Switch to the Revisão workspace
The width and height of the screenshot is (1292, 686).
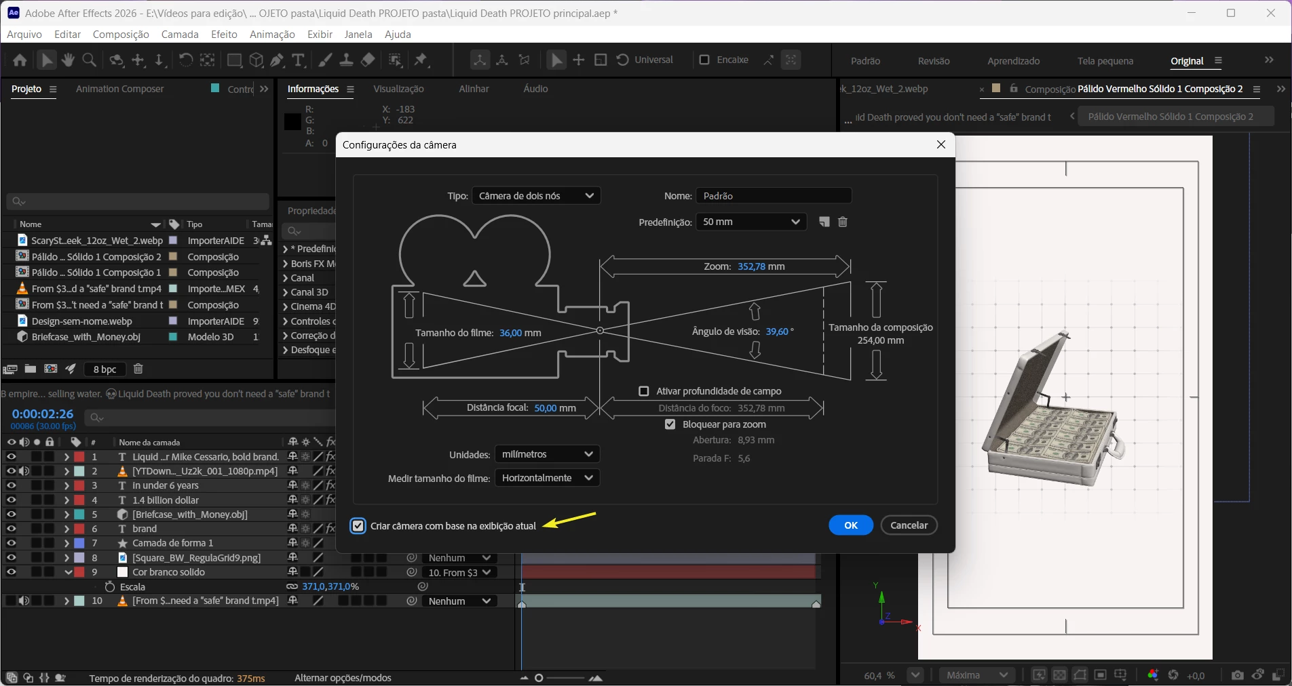(934, 61)
